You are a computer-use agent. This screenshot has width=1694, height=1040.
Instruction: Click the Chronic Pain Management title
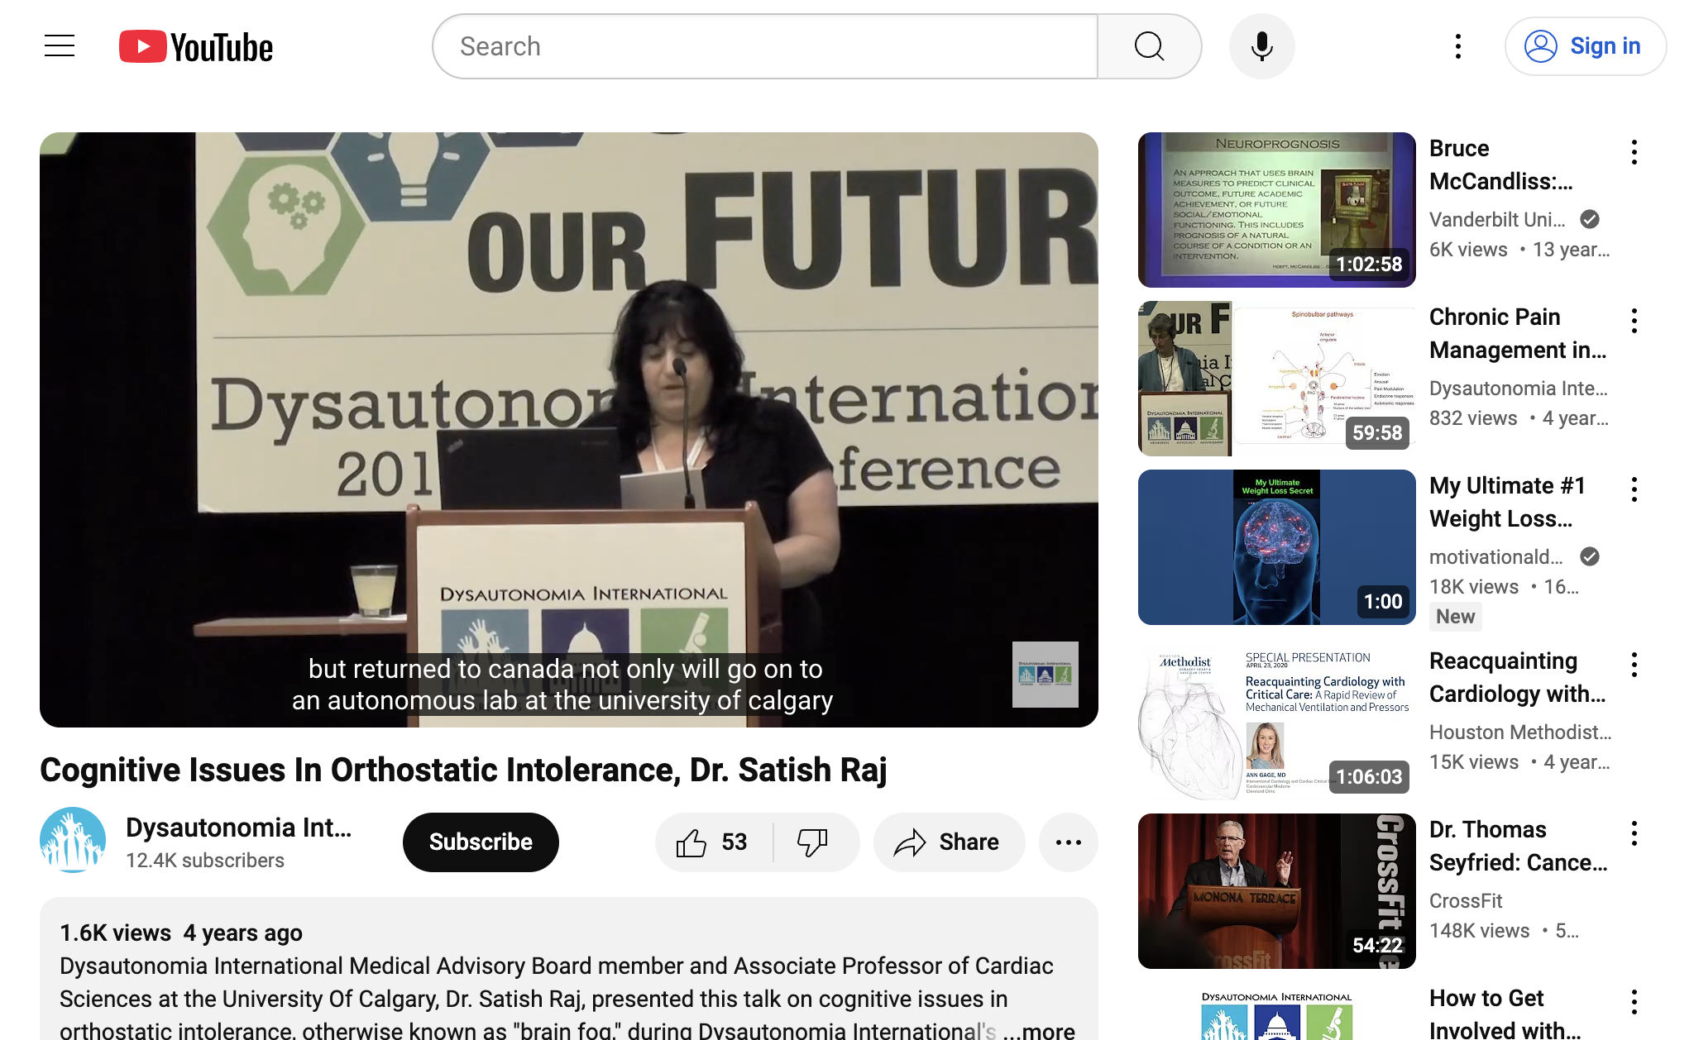point(1518,333)
